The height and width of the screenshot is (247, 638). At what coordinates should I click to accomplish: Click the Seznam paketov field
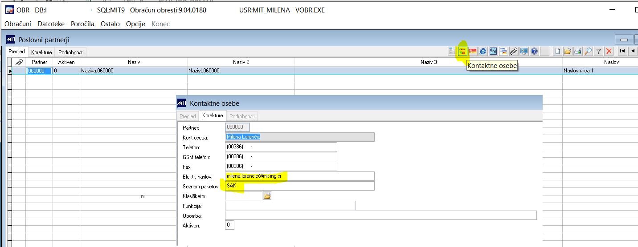pos(300,186)
